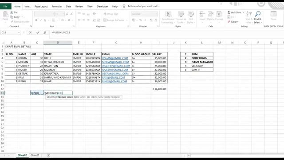
Task: Add a new sheet with plus icon
Action: 48,156
